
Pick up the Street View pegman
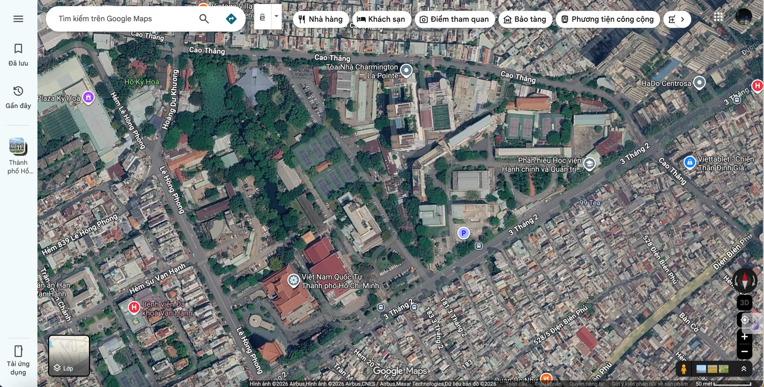click(x=684, y=369)
